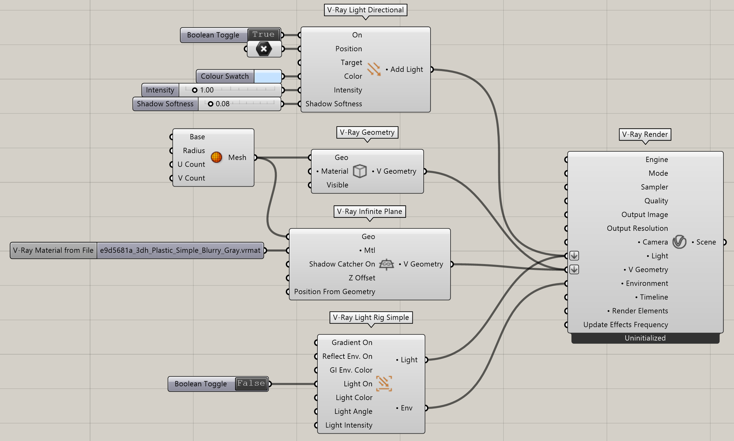Click the Output Resolution input
The image size is (734, 441).
tap(637, 228)
